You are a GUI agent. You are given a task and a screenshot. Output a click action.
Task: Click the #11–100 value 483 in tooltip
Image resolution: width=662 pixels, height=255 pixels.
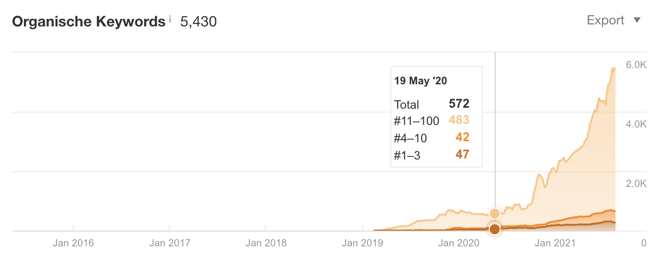click(x=459, y=120)
